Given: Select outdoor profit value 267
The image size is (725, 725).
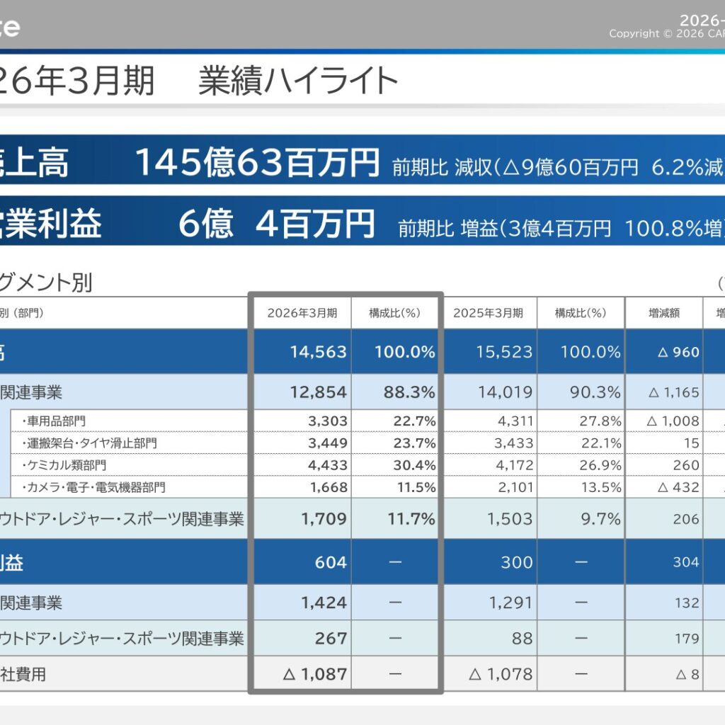Looking at the screenshot, I should click(x=331, y=639).
